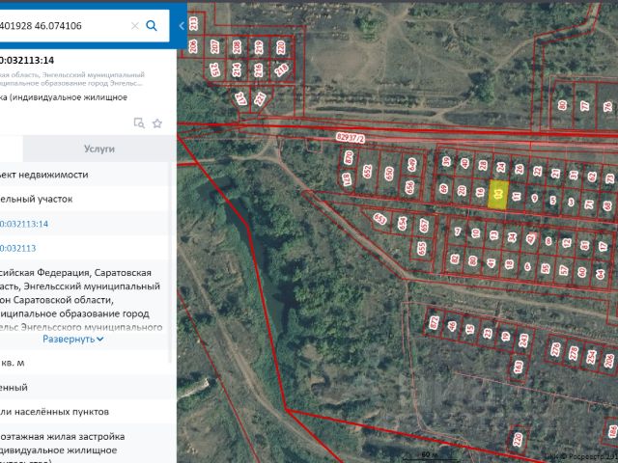
Task: Click parcel number 55
Action: click(x=546, y=268)
